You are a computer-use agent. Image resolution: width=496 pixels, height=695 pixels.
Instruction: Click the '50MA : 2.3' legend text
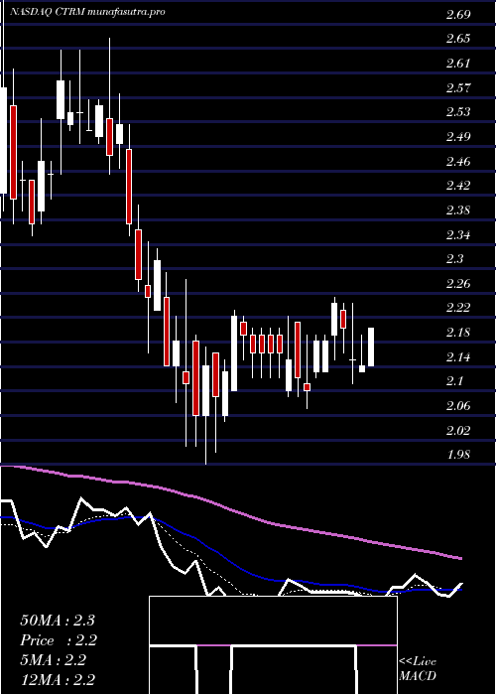tap(58, 621)
